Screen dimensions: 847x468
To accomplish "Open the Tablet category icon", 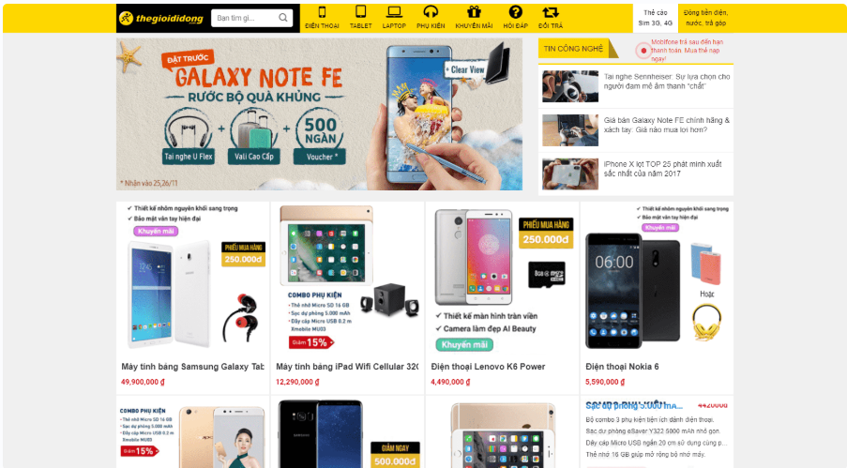I will pos(360,12).
